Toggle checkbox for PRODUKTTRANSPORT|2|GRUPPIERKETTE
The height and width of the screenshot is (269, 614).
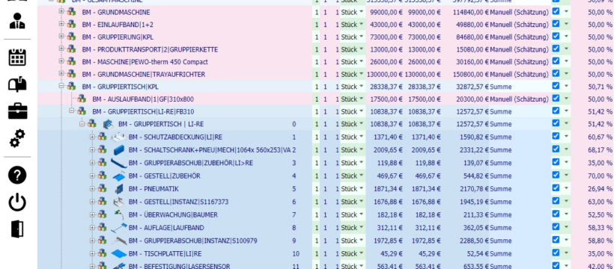[556, 49]
